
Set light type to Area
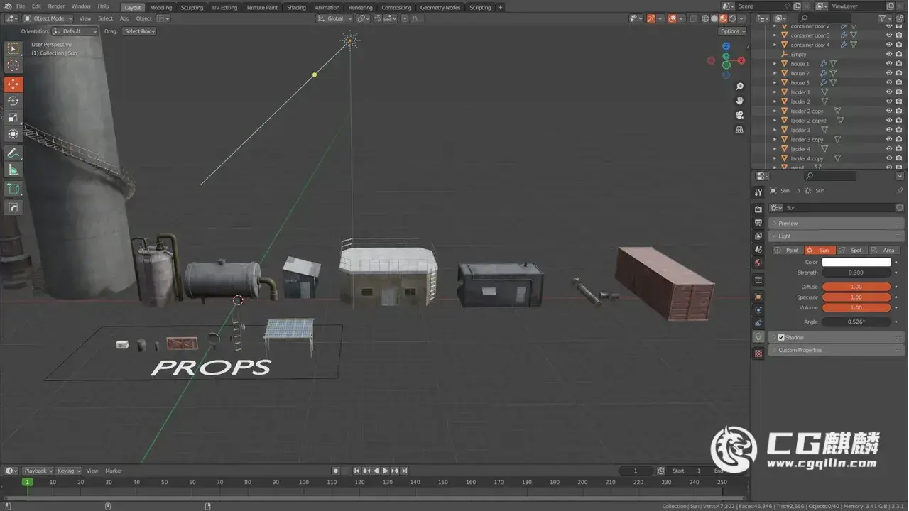pyautogui.click(x=884, y=250)
